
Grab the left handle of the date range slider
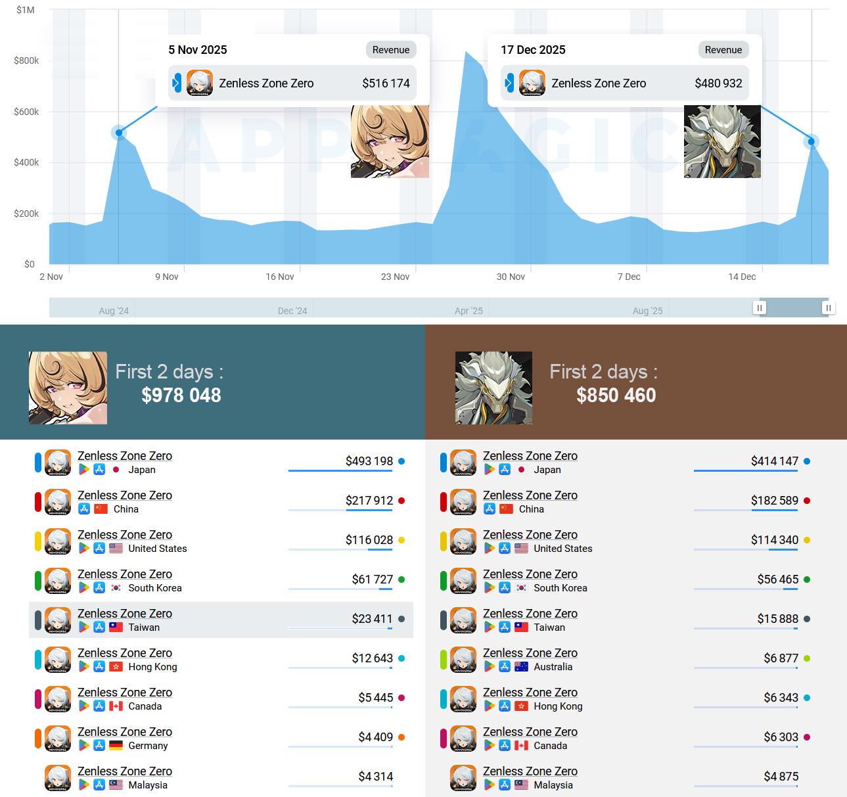point(760,307)
